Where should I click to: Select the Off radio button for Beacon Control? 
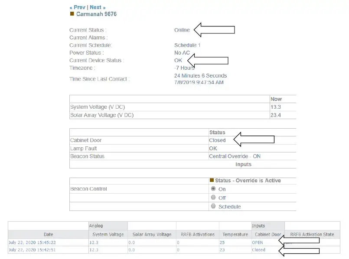(x=213, y=197)
